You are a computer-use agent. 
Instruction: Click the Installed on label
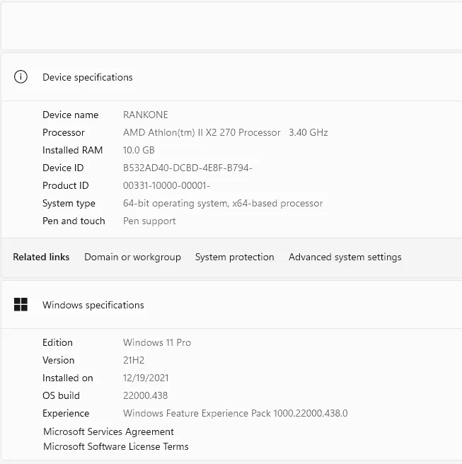point(68,378)
